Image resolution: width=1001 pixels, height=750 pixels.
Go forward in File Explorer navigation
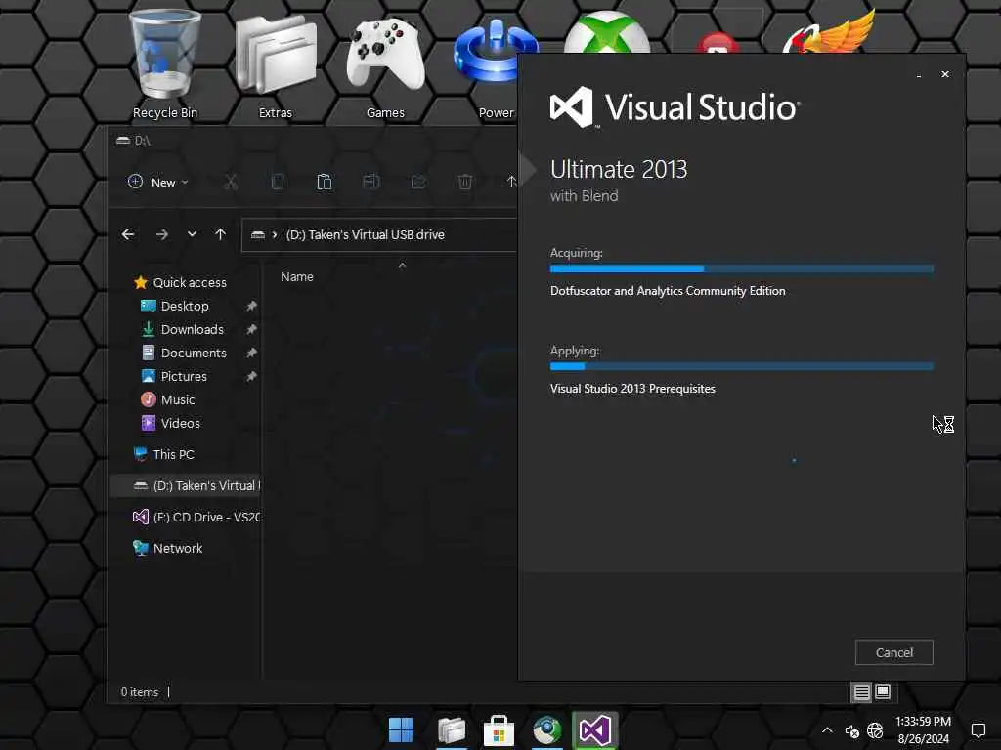click(x=161, y=234)
